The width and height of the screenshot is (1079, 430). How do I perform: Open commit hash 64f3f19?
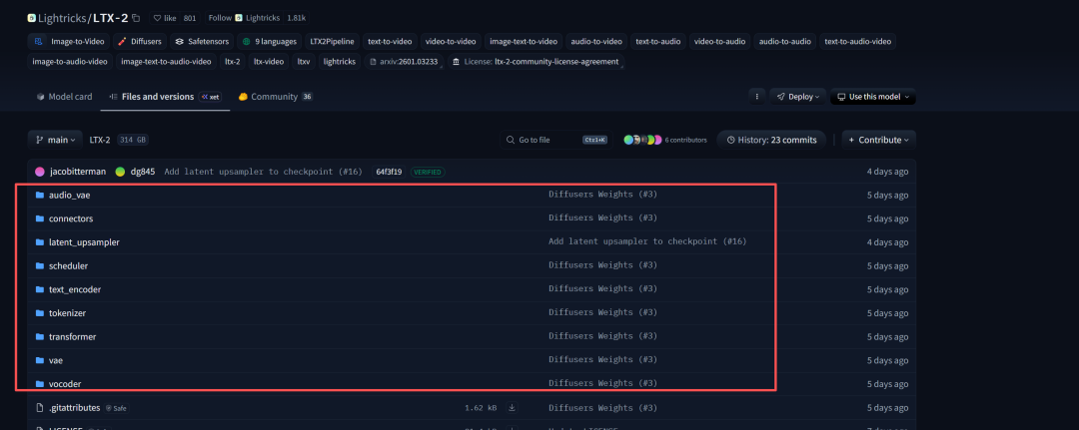pyautogui.click(x=390, y=172)
